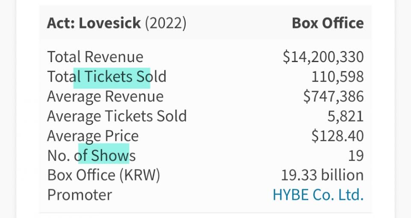The width and height of the screenshot is (411, 218).
Task: Click the 110,598 tickets sold value
Action: (337, 77)
